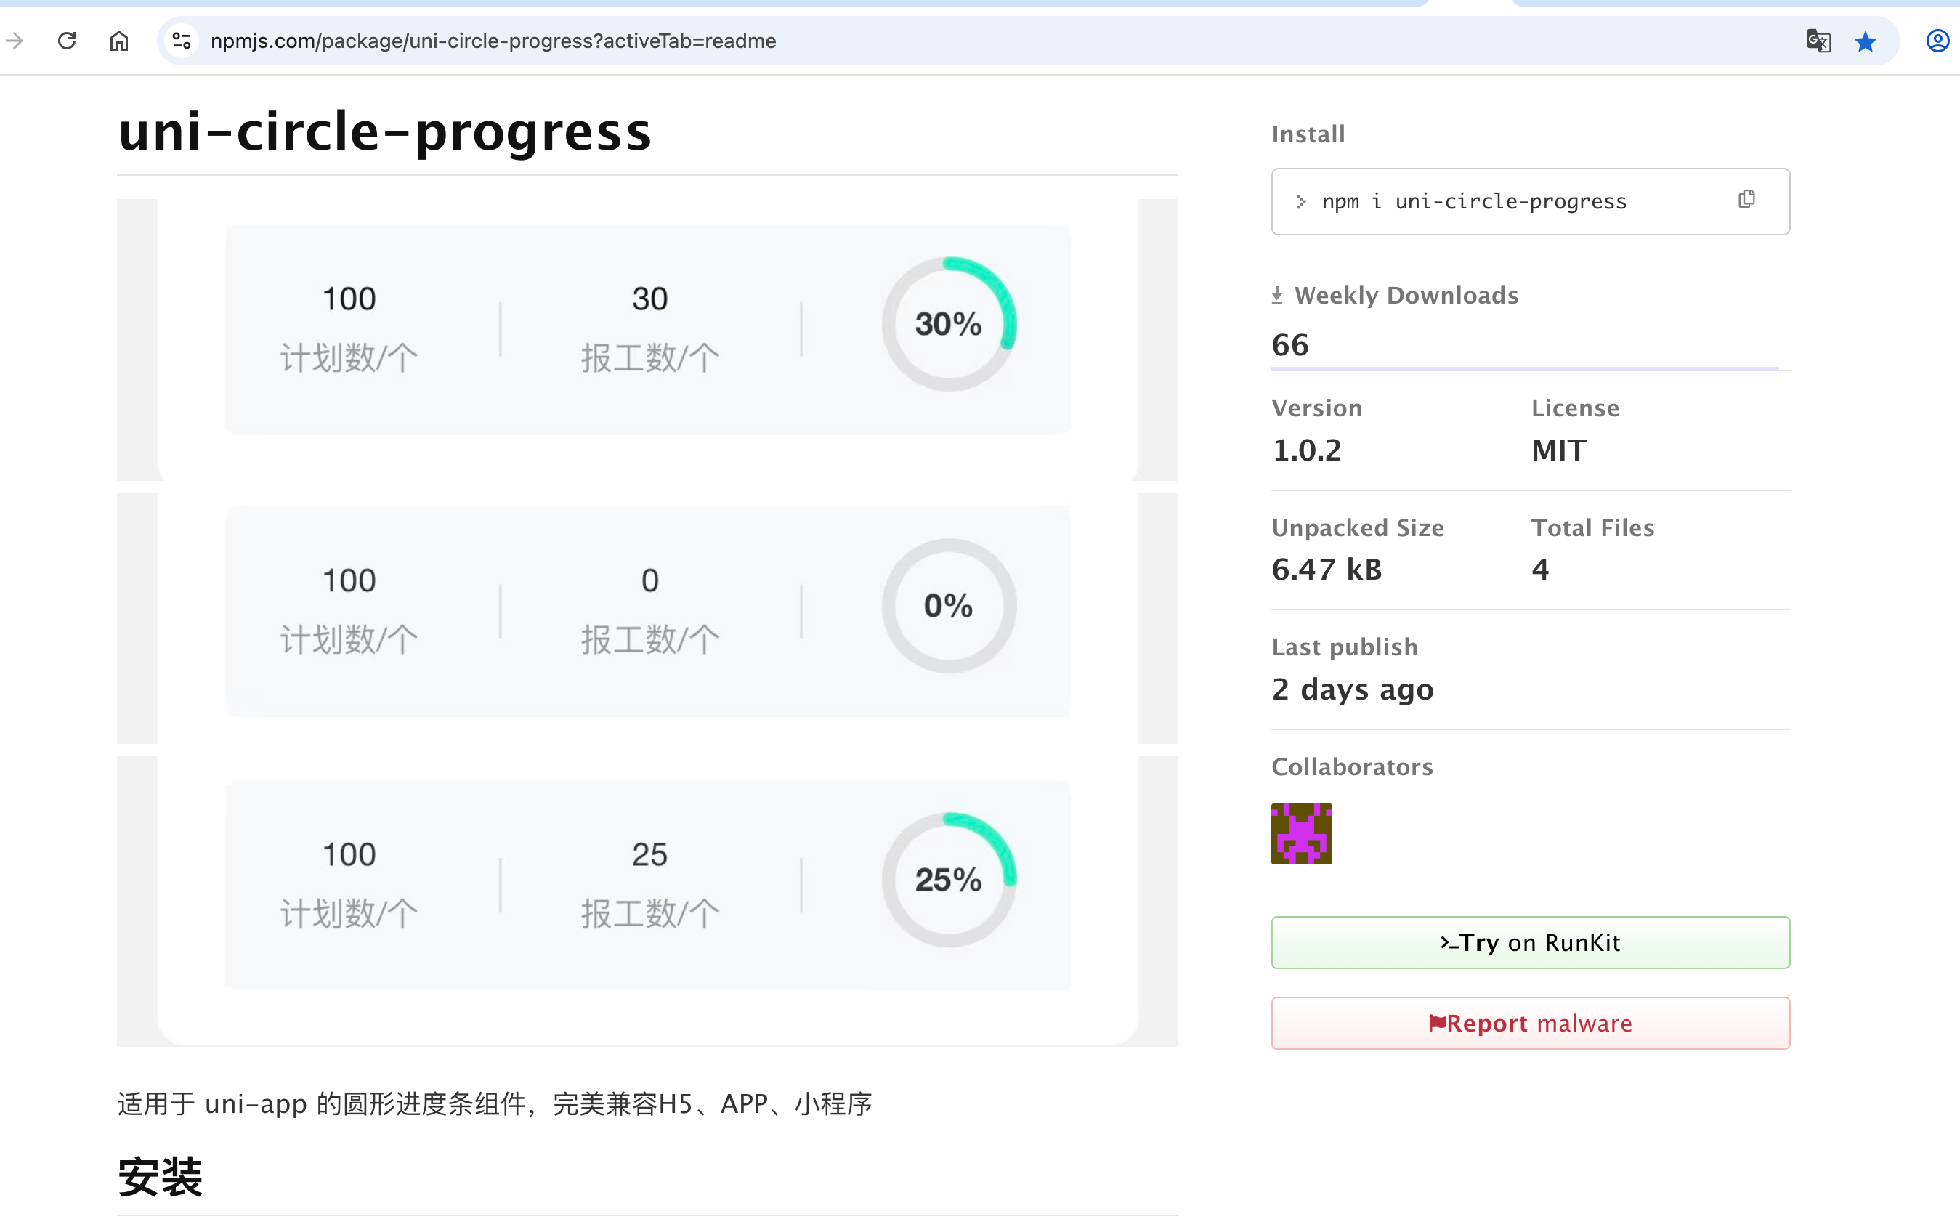The image size is (1960, 1219).
Task: Click the Try on RunKit button
Action: (1530, 942)
